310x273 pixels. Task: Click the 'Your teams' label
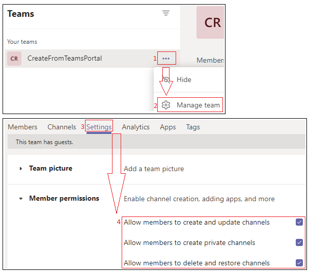pyautogui.click(x=22, y=42)
